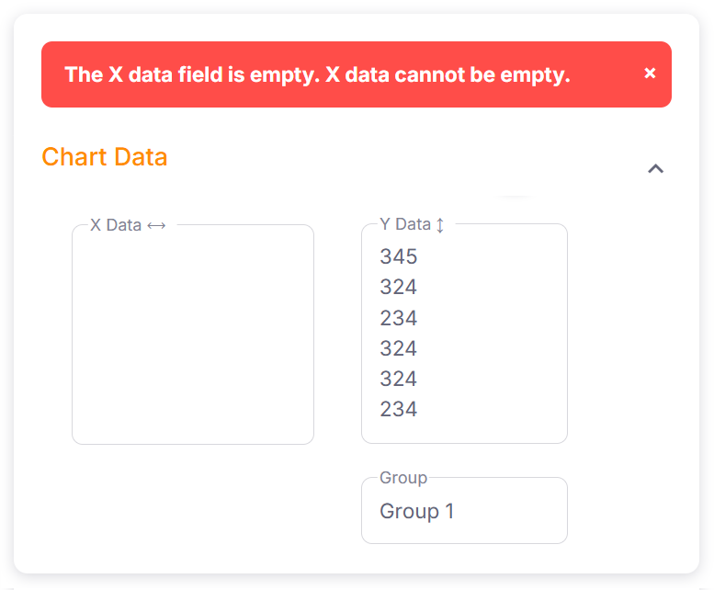
Task: Click the orange Chart Data heading
Action: (x=105, y=157)
